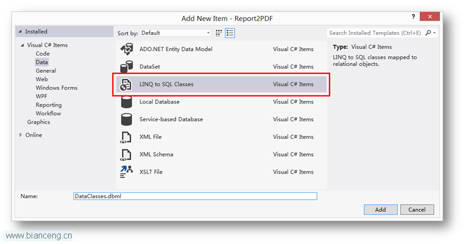Choose the LINQ to SQL Classes icon
The height and width of the screenshot is (244, 466).
point(126,85)
